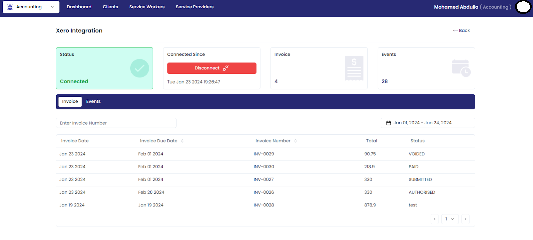Screen dimensions: 533x240
Task: Open Service Workers in navigation
Action: tap(147, 7)
